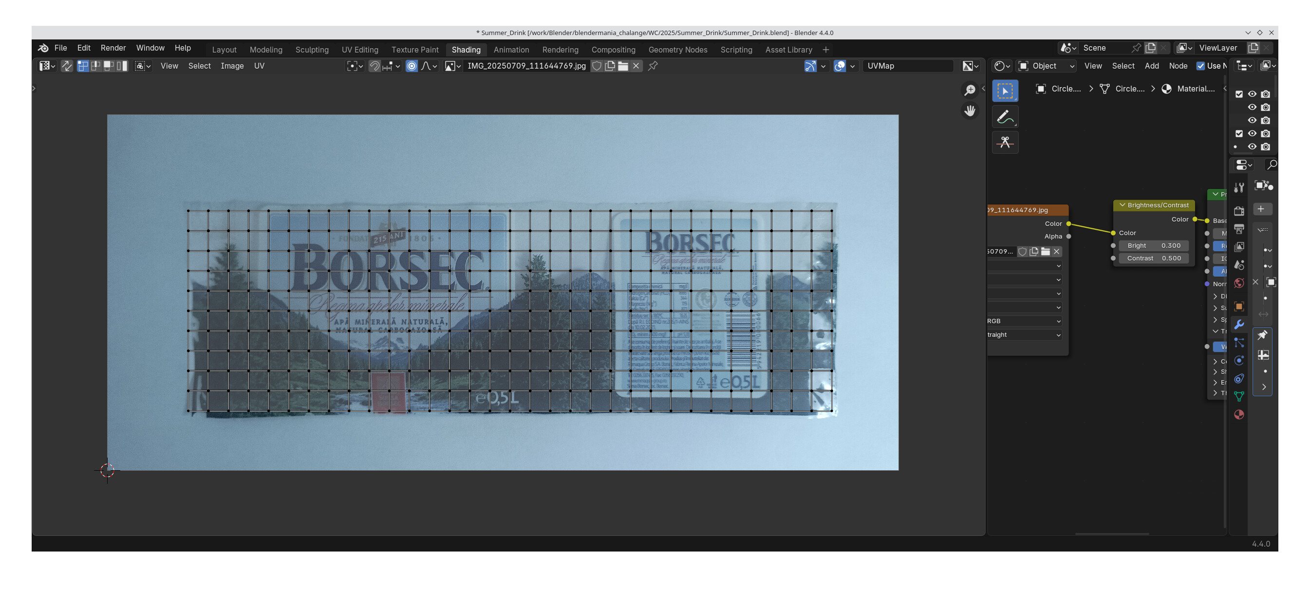
Task: Unlink image in Image Texture node
Action: (1056, 252)
